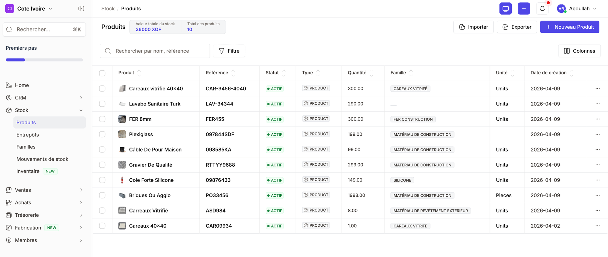Check the Cole Forte Silicone row
Screen dimensions: 608x257
coord(102,180)
